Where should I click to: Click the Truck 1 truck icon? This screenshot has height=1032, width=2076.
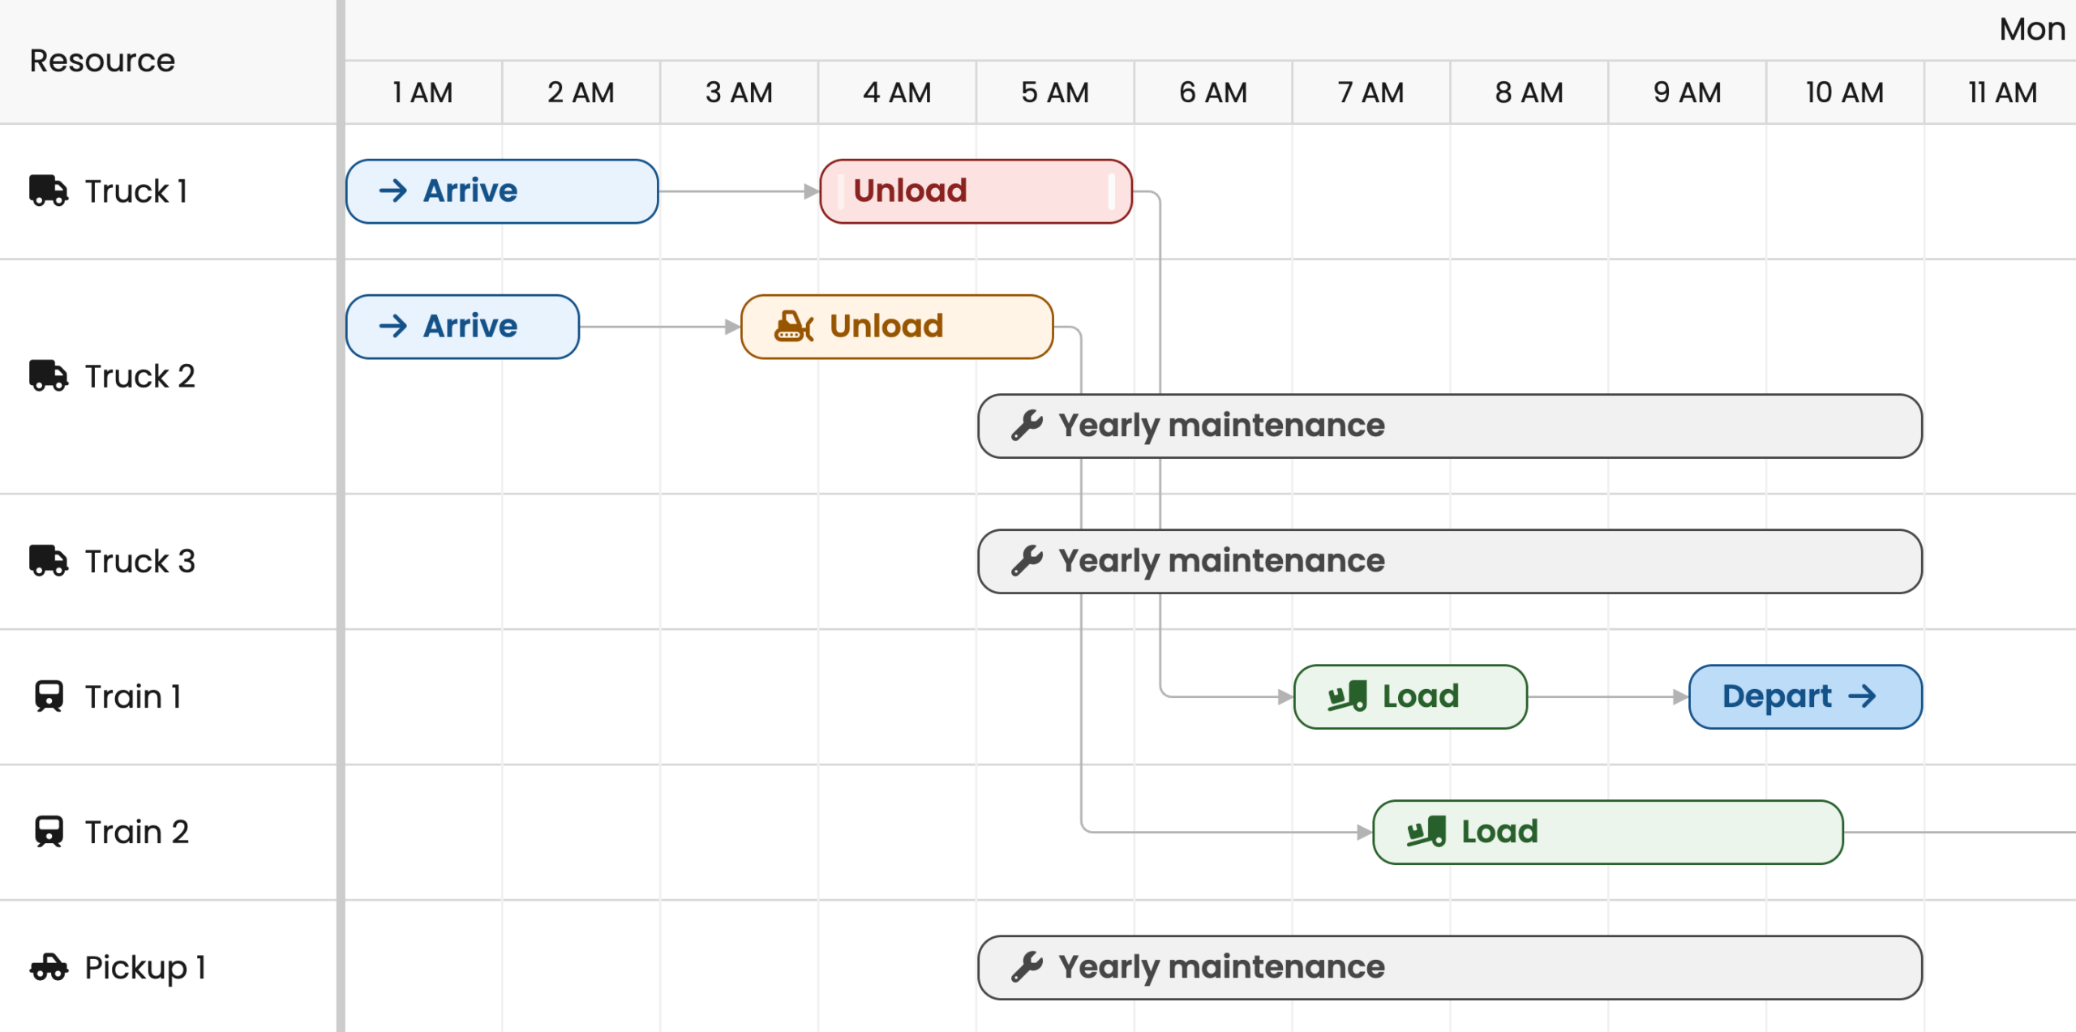(x=49, y=191)
